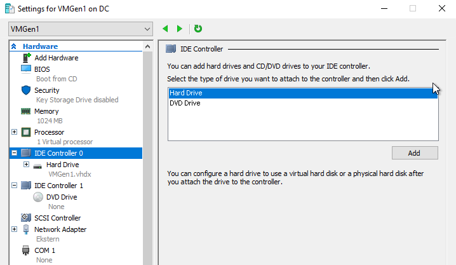Select Hard Drive in the drive list
Viewport: 456px width, 265px height.
coord(185,93)
